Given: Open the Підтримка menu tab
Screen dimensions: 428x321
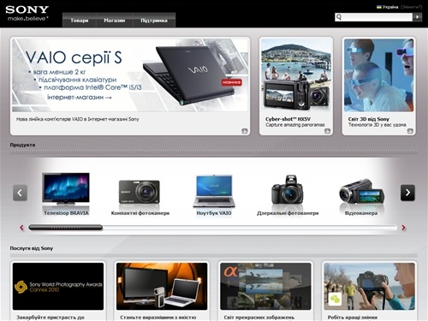Looking at the screenshot, I should [154, 21].
